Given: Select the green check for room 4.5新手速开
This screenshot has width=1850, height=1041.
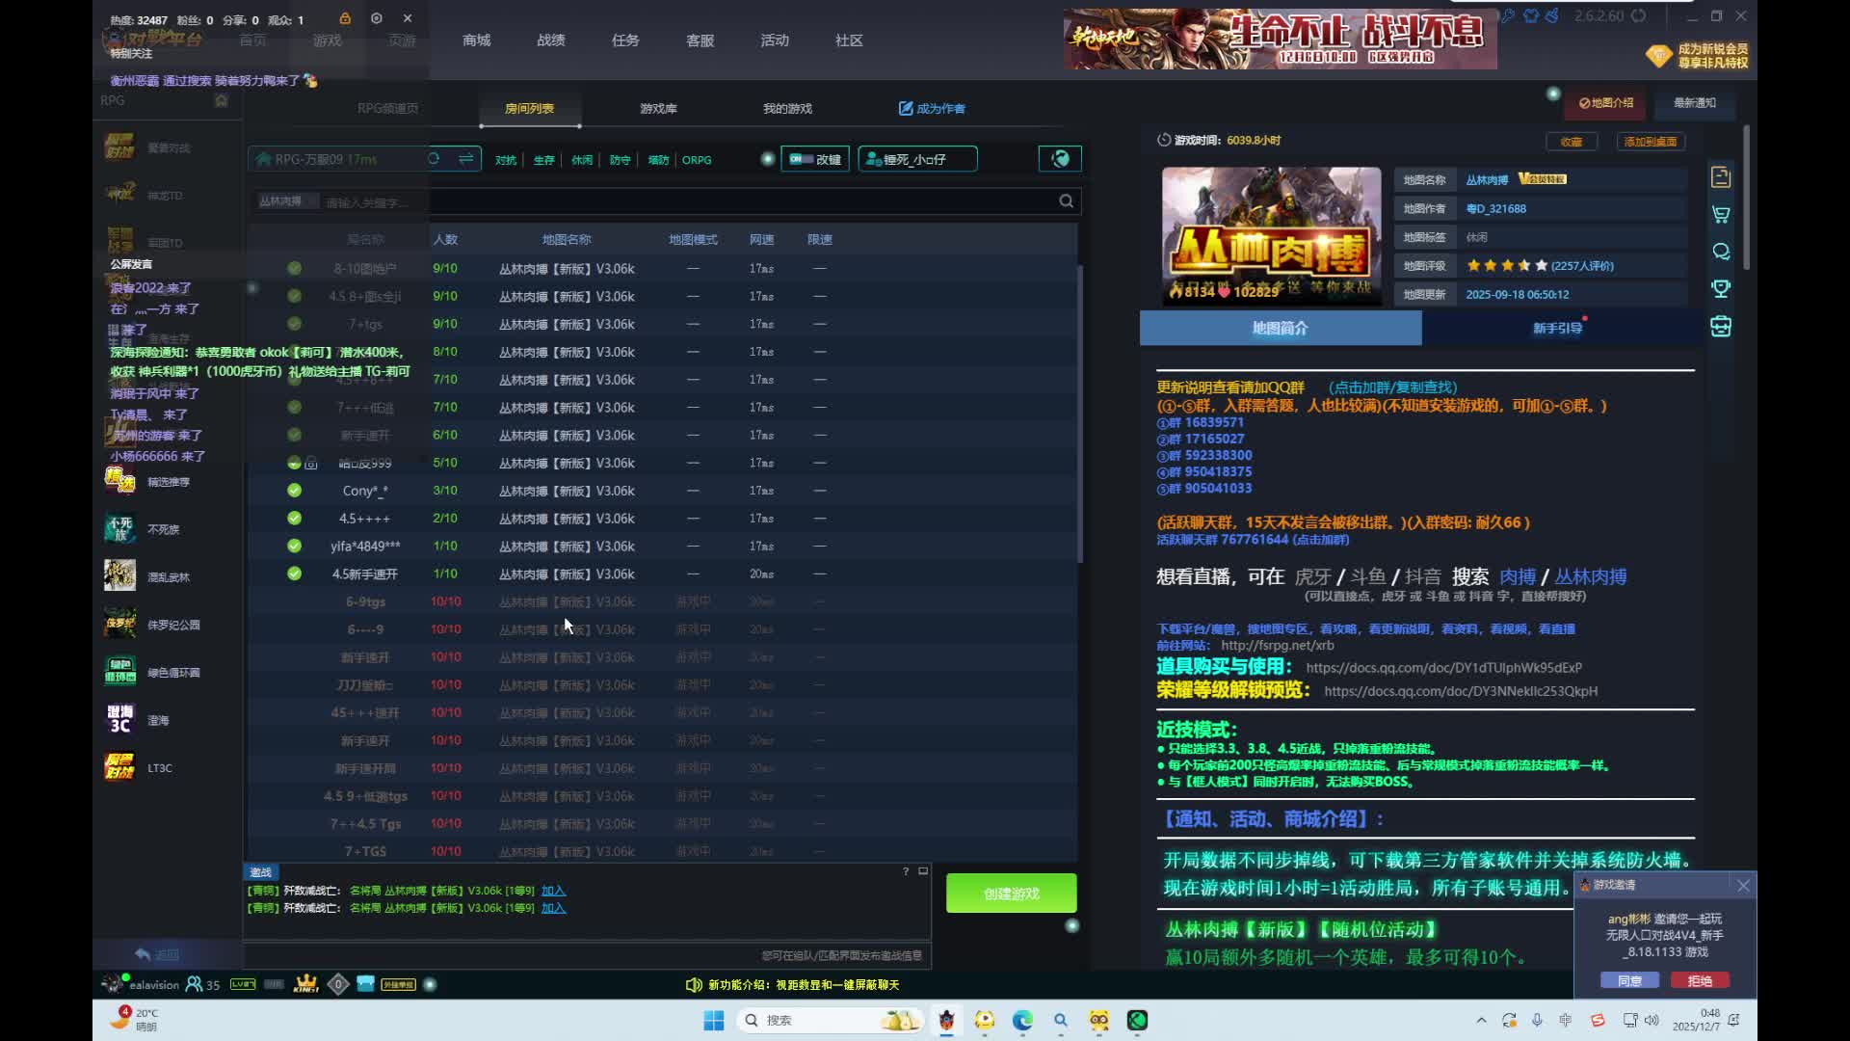Looking at the screenshot, I should coord(294,574).
